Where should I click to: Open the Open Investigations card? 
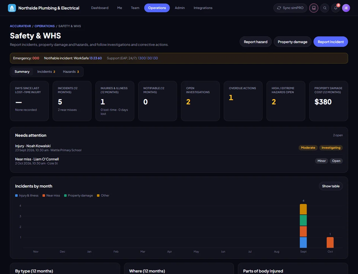click(200, 101)
